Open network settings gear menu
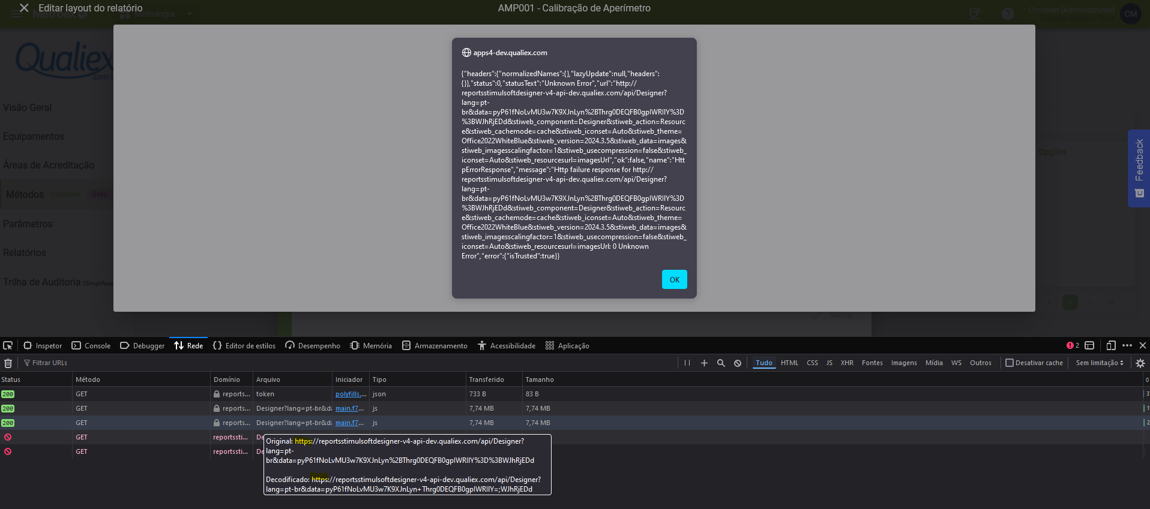This screenshot has width=1150, height=509. (x=1140, y=363)
